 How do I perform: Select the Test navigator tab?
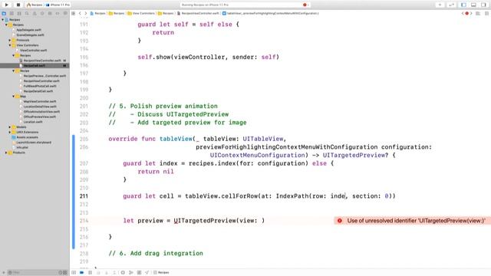click(x=42, y=14)
